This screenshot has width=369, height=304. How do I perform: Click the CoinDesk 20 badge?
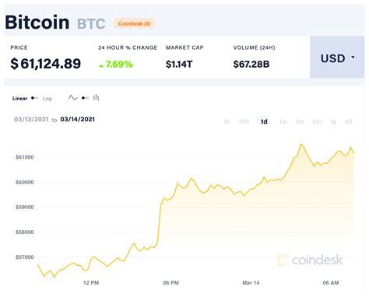(x=134, y=23)
